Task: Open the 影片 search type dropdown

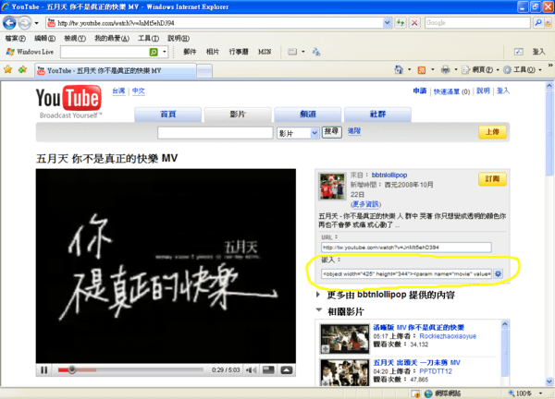Action: pos(298,133)
